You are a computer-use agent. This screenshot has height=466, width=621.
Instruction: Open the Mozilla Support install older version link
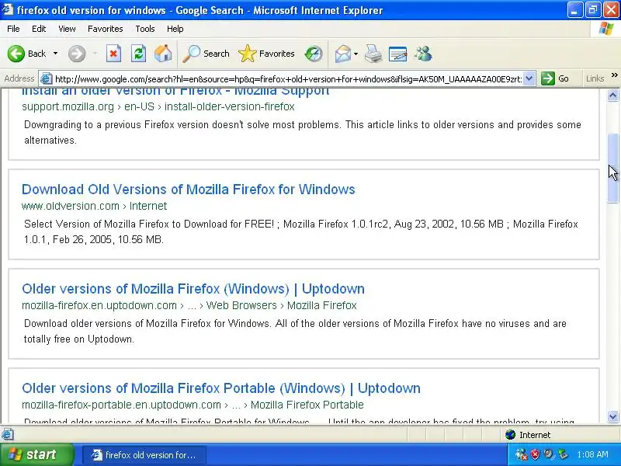coord(175,91)
